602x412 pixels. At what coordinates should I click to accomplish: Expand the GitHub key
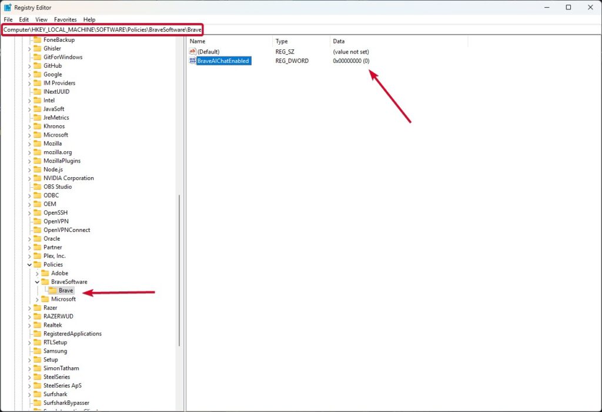click(x=29, y=66)
